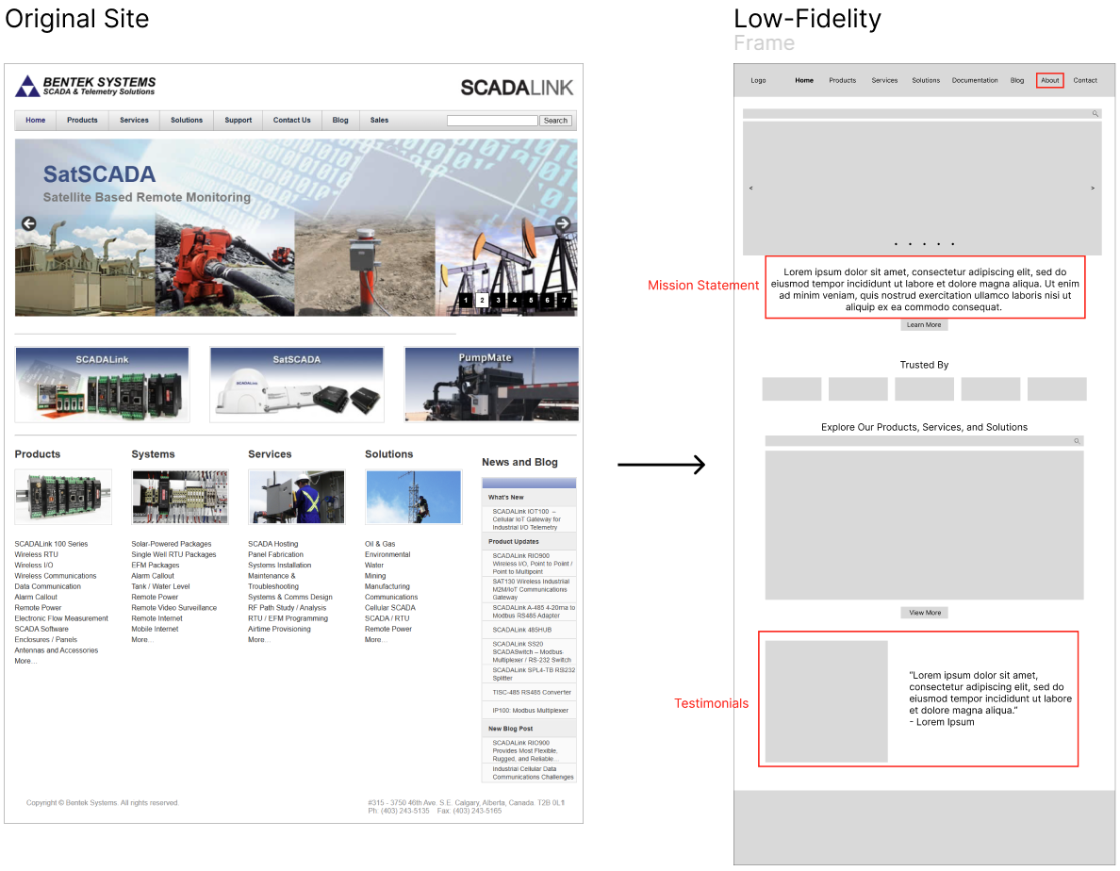Click Solutions column tower thumbnail image
The width and height of the screenshot is (1120, 871).
[414, 497]
